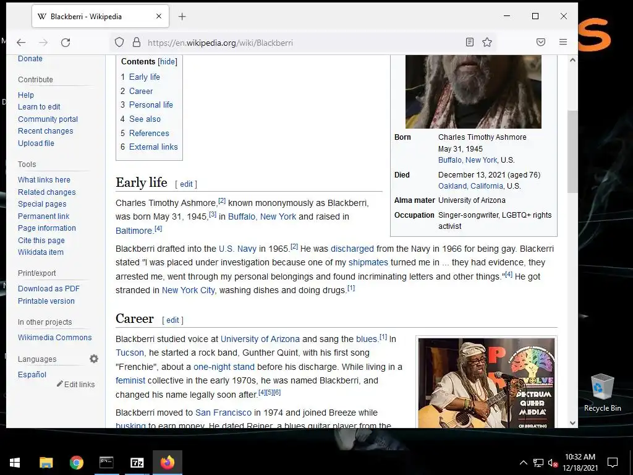633x475 pixels.
Task: Download as PDF from sidebar
Action: (x=49, y=288)
